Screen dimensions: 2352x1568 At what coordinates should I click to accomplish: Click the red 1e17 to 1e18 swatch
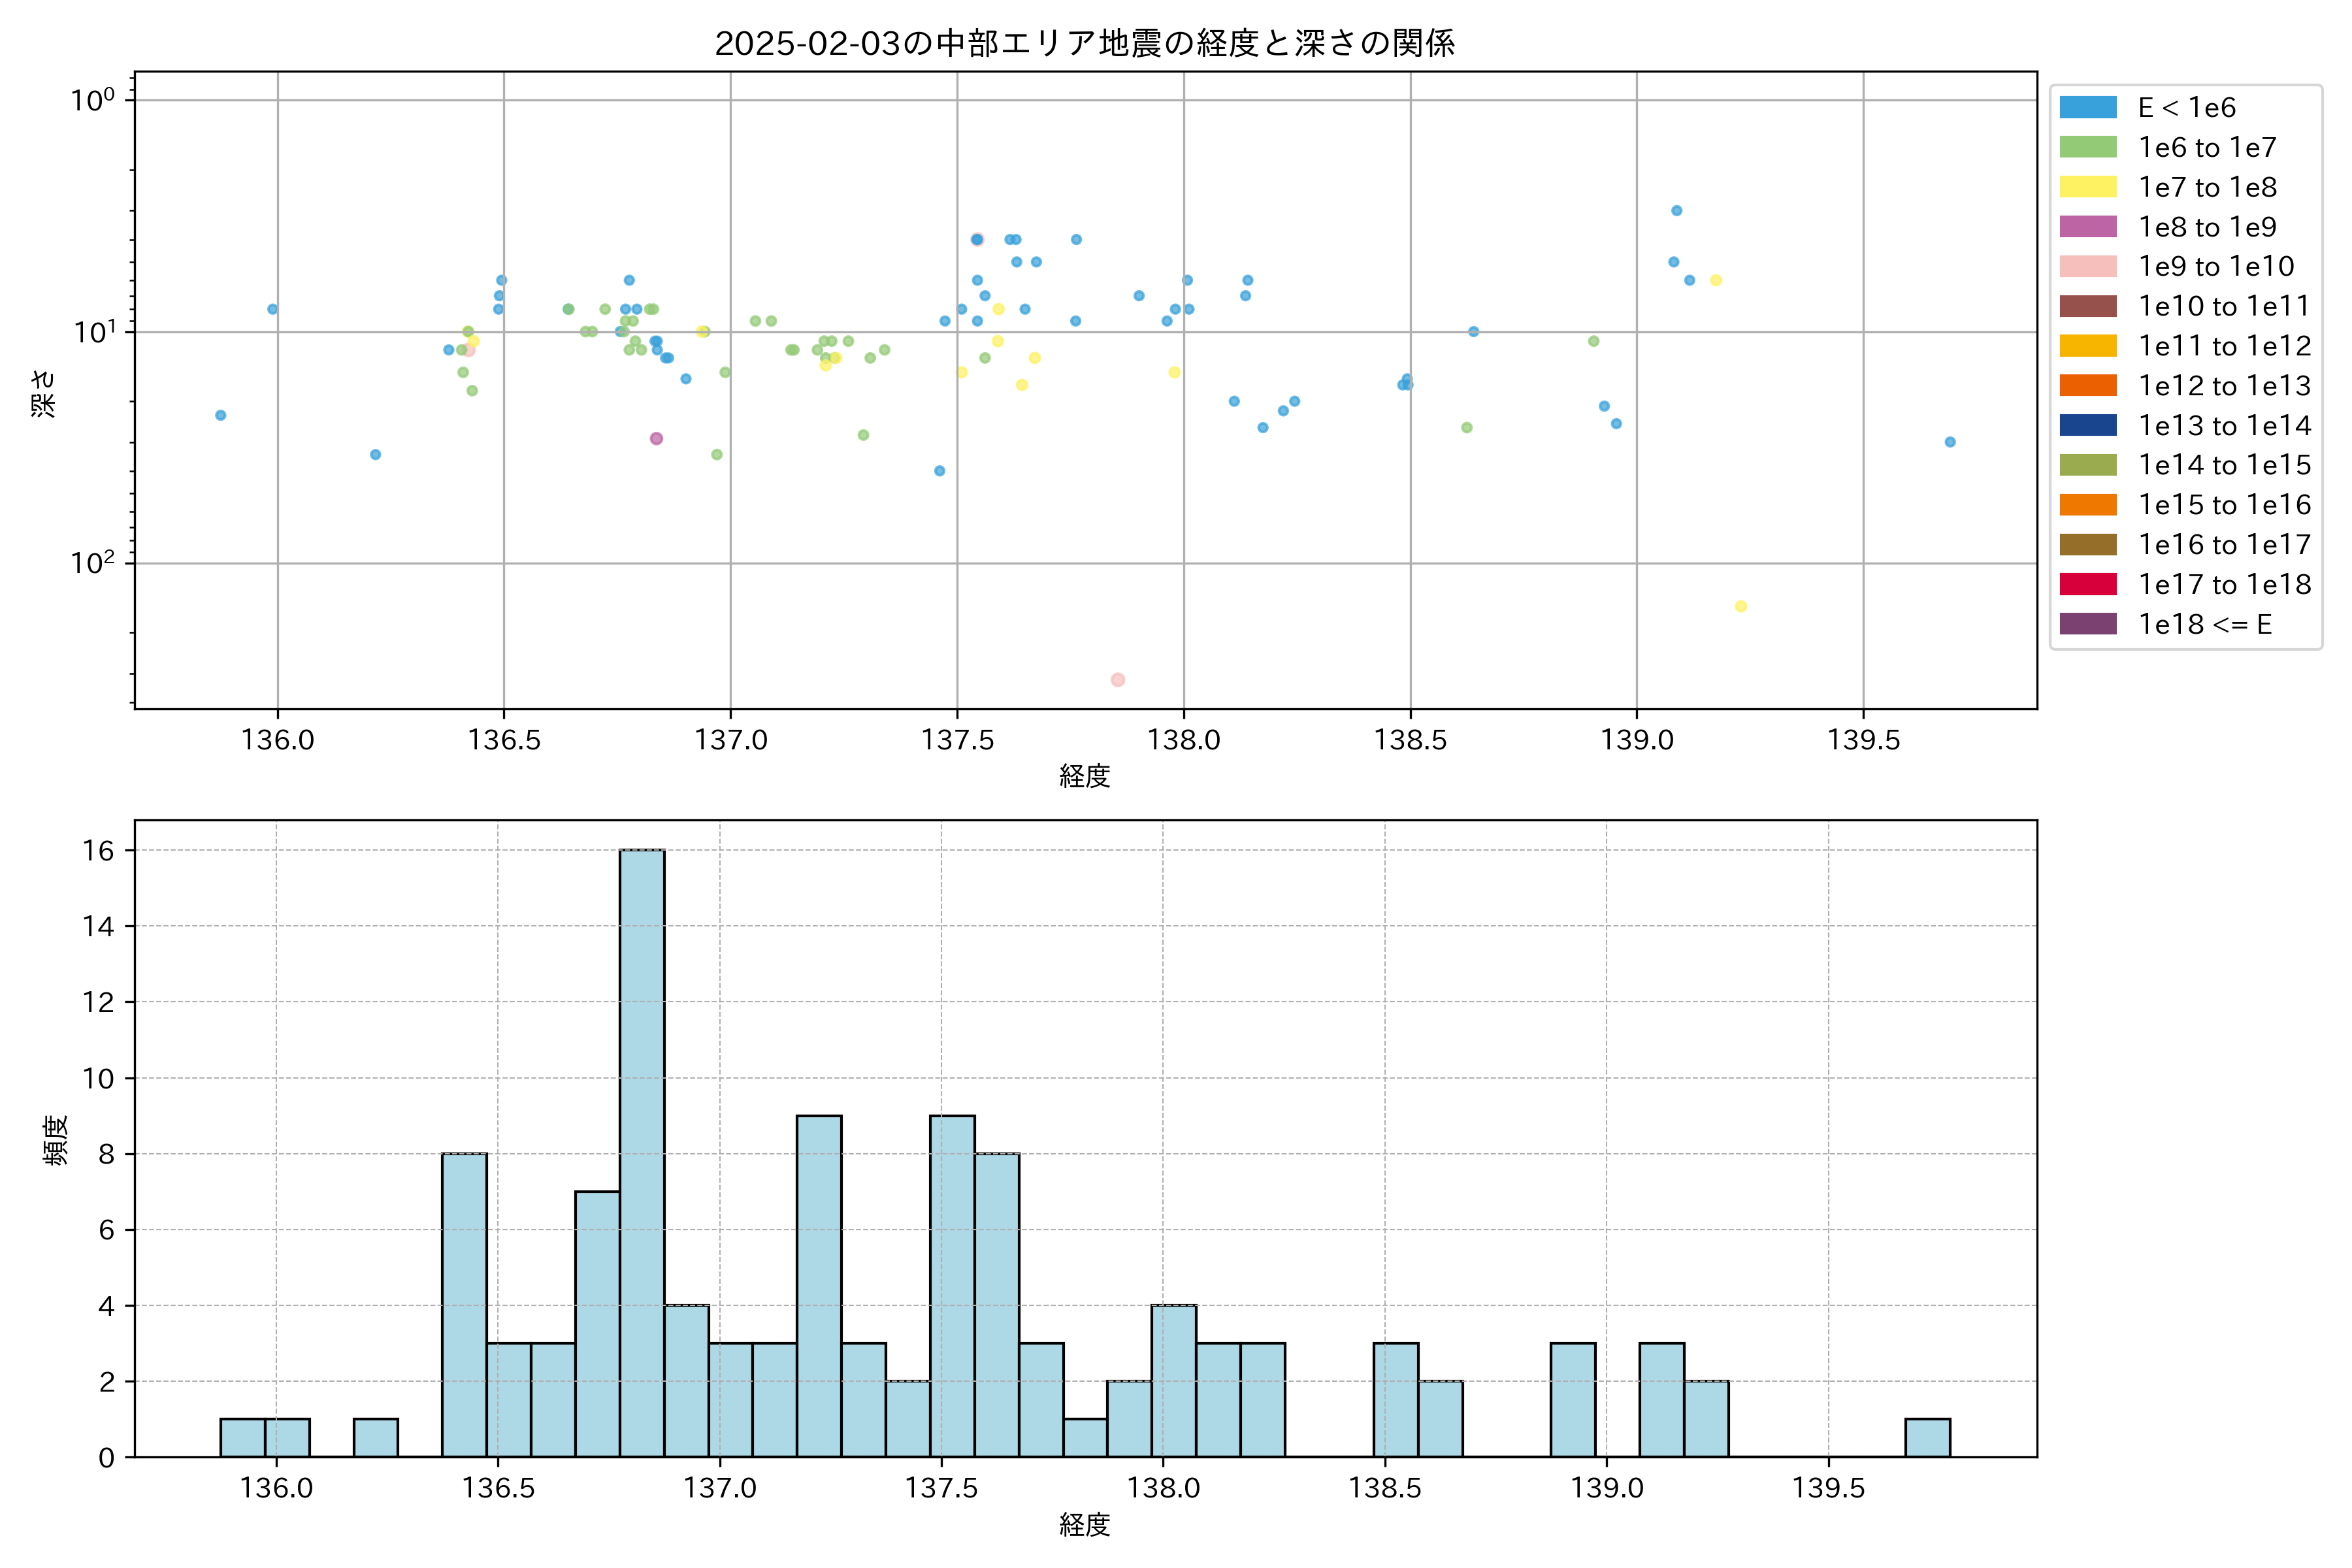pos(2087,584)
